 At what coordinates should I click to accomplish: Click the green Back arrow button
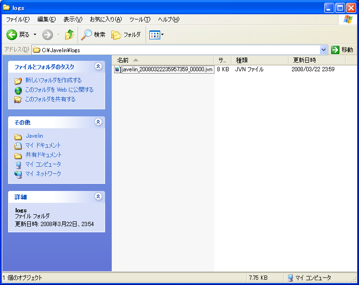[12, 35]
